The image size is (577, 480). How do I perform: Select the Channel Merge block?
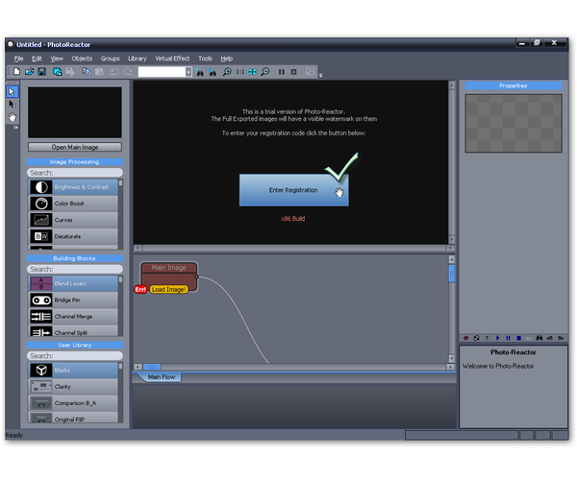click(73, 317)
